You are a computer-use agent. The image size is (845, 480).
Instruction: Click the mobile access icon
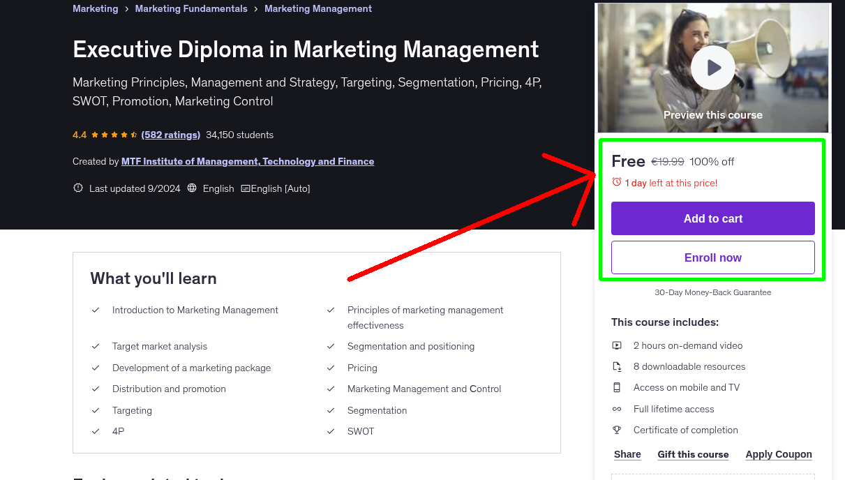(x=617, y=387)
